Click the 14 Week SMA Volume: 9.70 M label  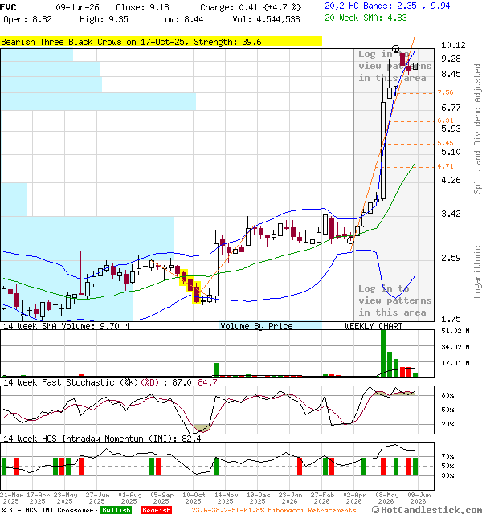66,326
